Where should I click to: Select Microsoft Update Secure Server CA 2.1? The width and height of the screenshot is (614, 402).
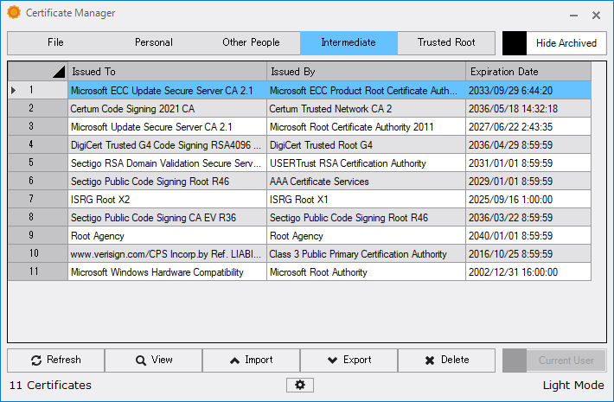pos(167,127)
